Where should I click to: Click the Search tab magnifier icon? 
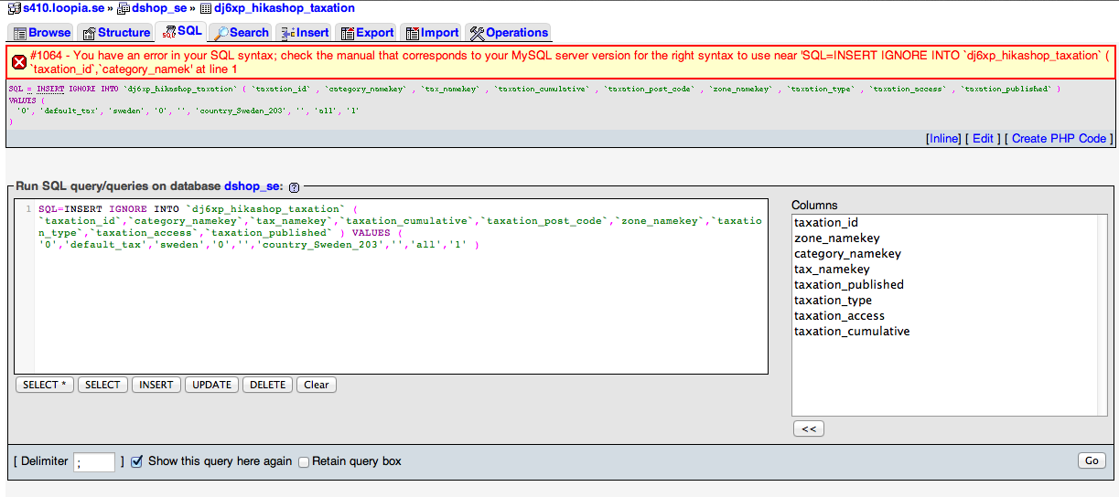click(x=221, y=33)
